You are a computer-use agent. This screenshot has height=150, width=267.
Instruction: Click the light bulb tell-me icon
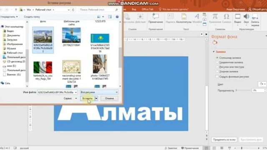(x=160, y=9)
